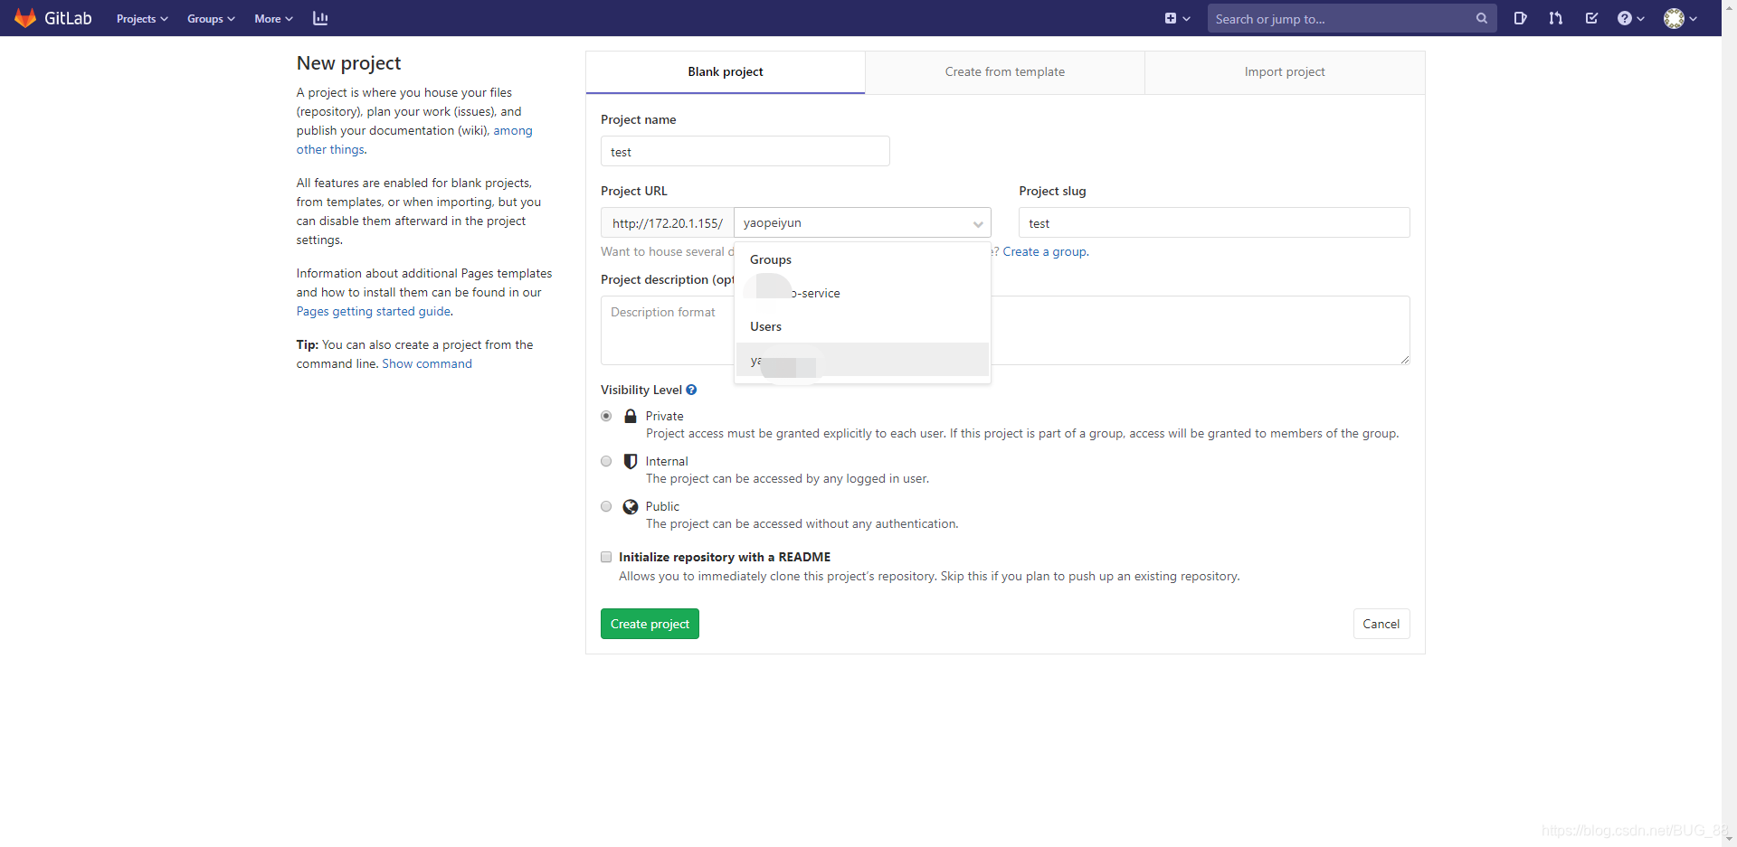
Task: Switch to Create from template tab
Action: [x=1005, y=71]
